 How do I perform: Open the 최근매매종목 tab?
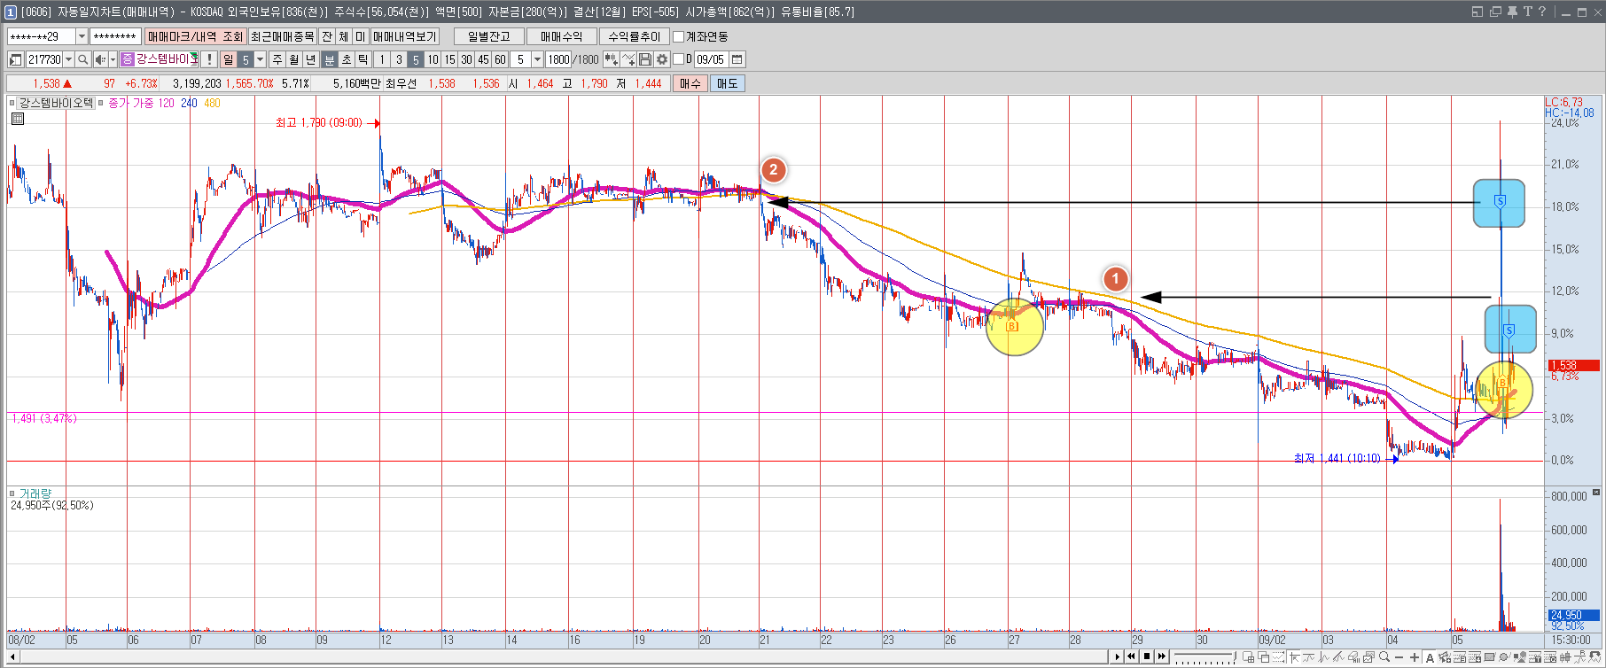tap(282, 36)
